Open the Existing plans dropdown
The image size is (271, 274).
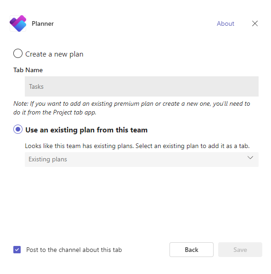point(141,160)
